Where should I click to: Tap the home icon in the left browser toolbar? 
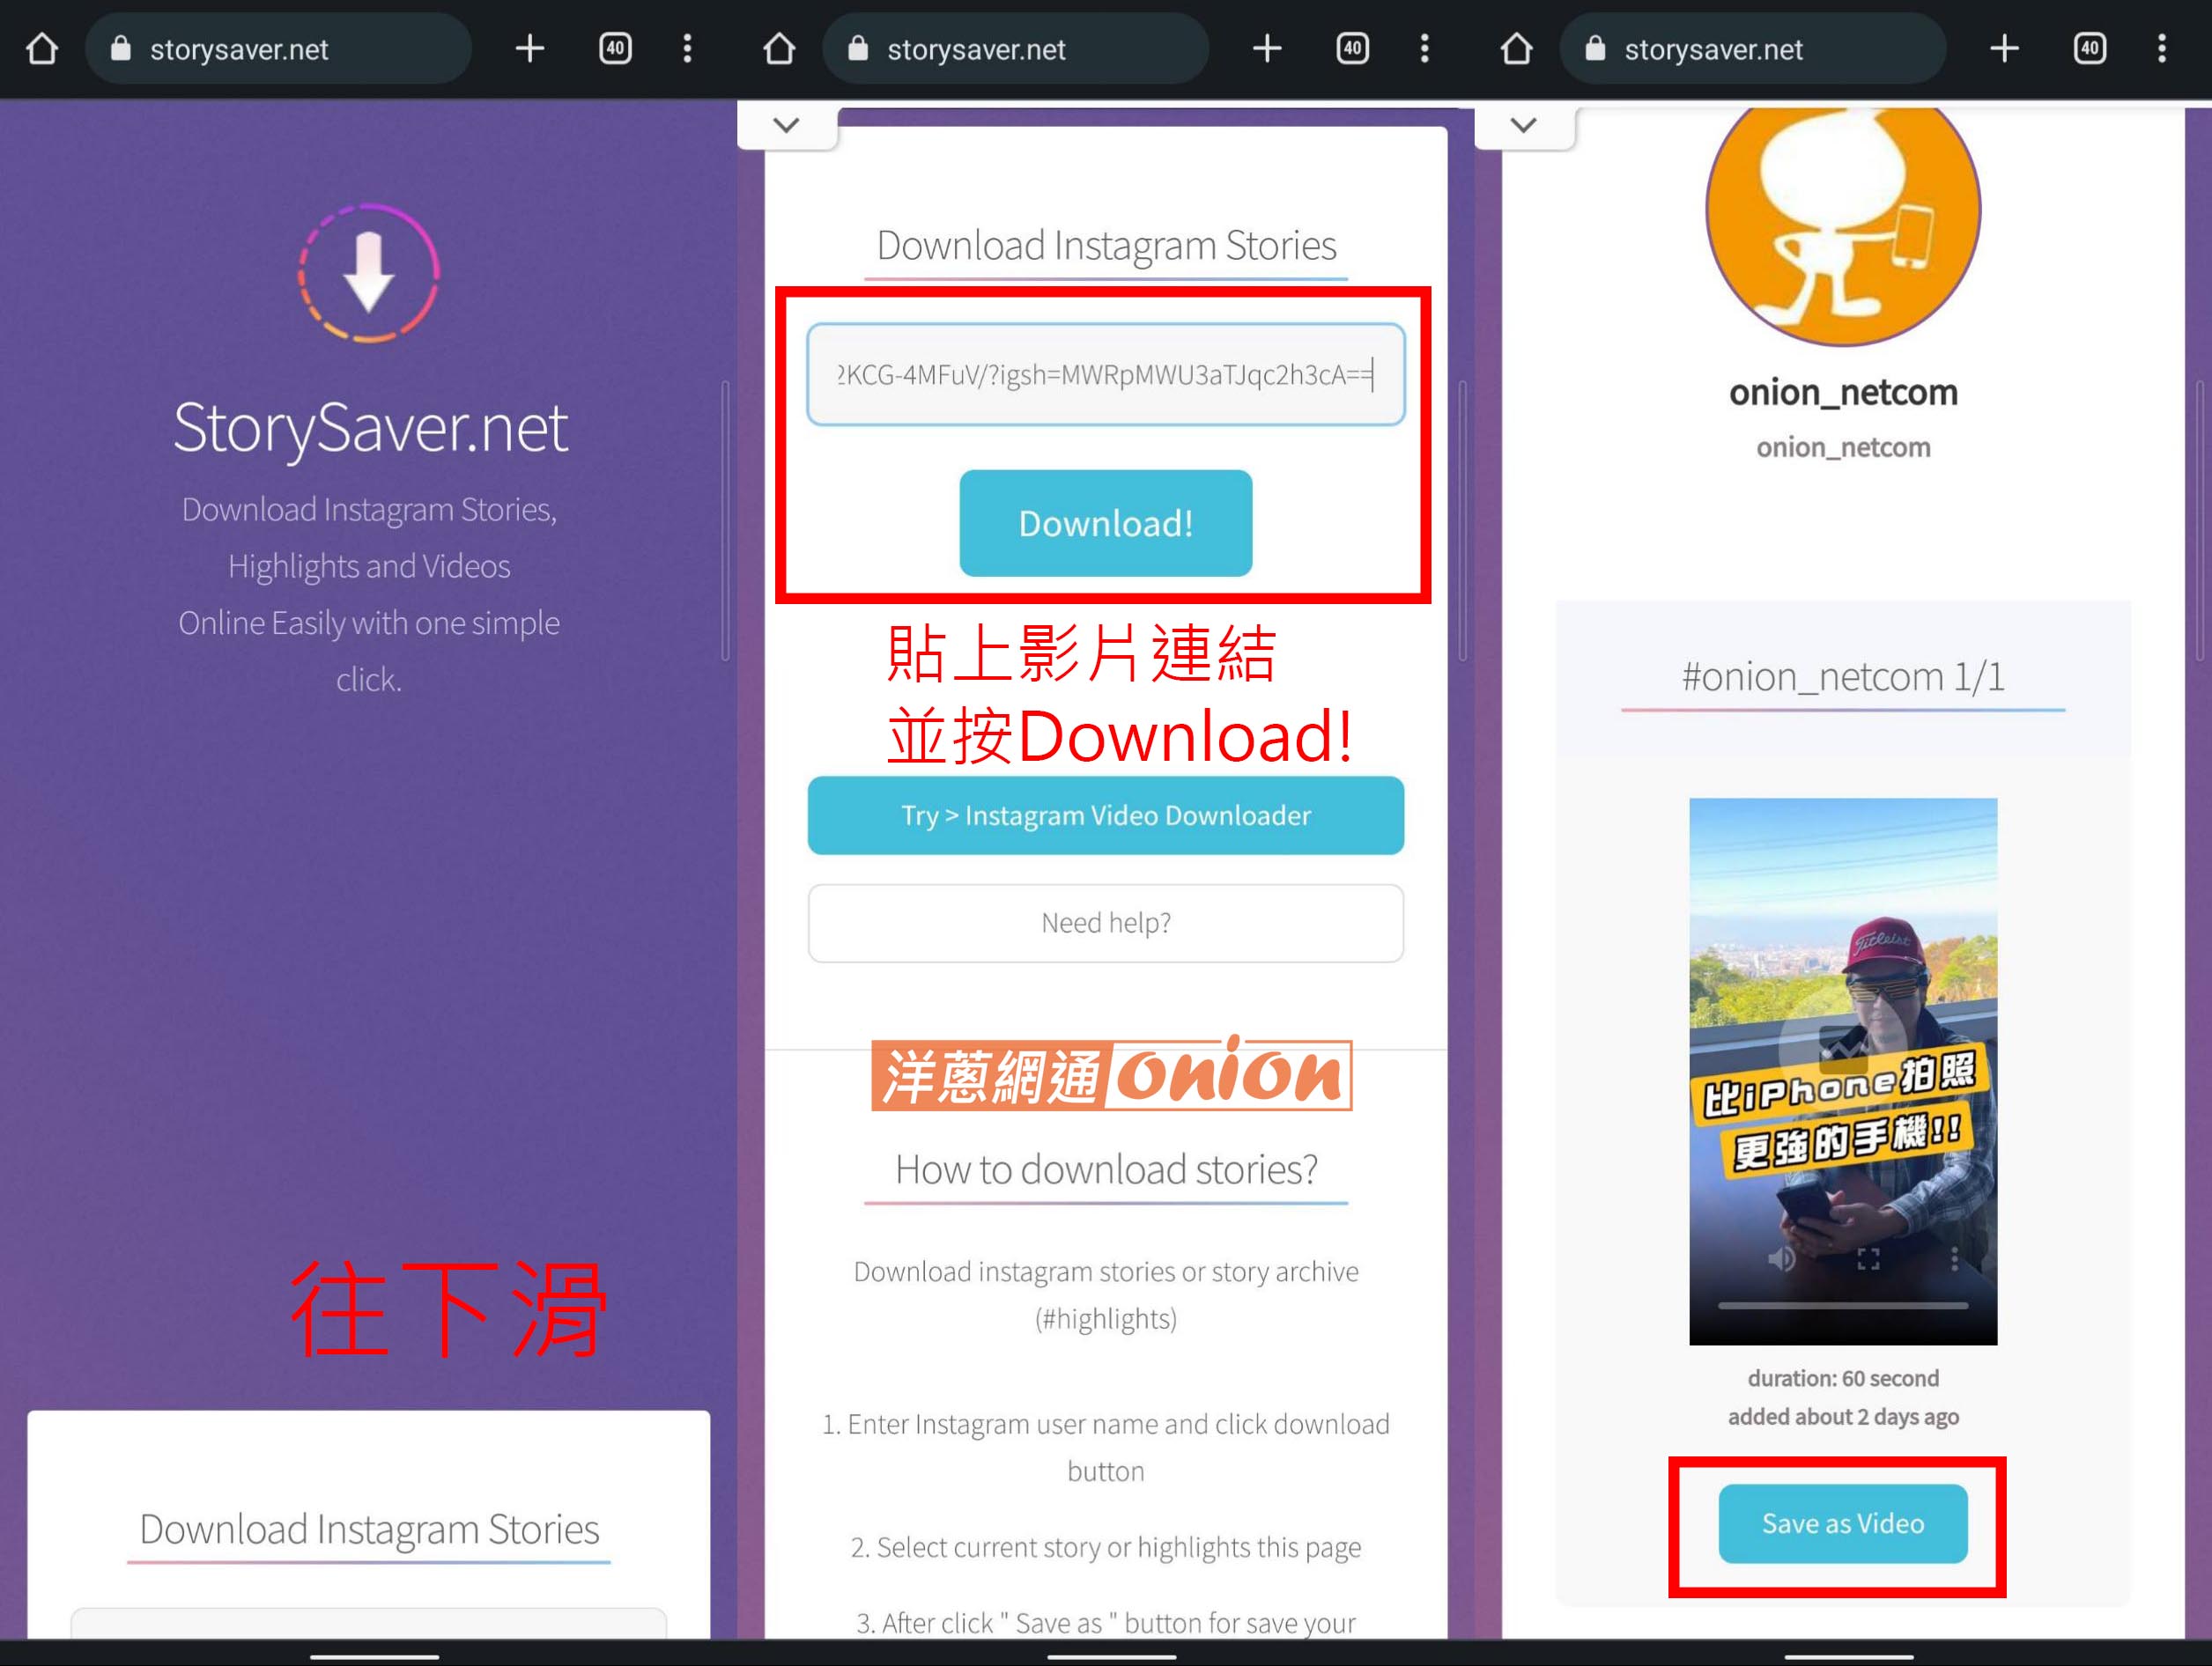click(41, 48)
